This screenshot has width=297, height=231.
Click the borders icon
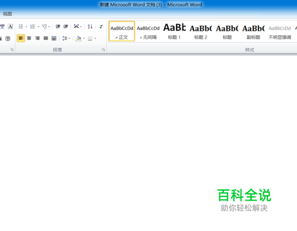(90, 39)
